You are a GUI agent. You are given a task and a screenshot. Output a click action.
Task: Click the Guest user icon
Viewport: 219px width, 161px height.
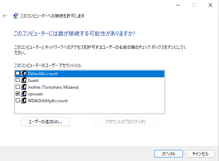click(24, 80)
